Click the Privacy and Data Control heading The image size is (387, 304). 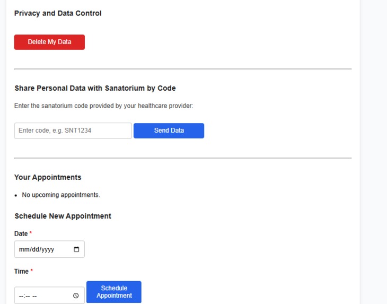58,13
